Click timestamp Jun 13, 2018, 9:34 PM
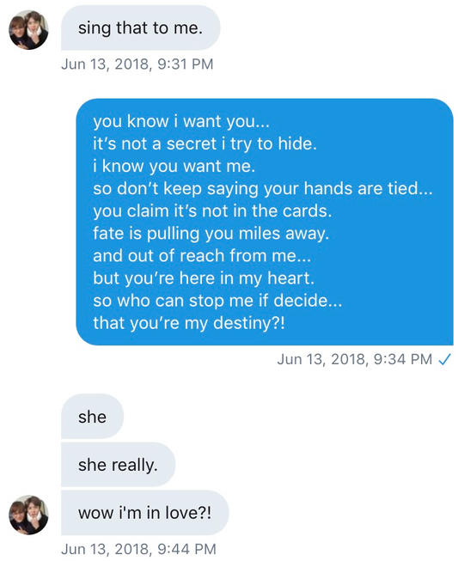The width and height of the screenshot is (464, 561). 355,359
